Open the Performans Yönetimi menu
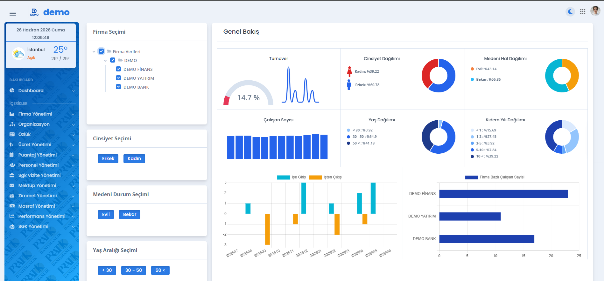This screenshot has height=281, width=604. point(42,216)
